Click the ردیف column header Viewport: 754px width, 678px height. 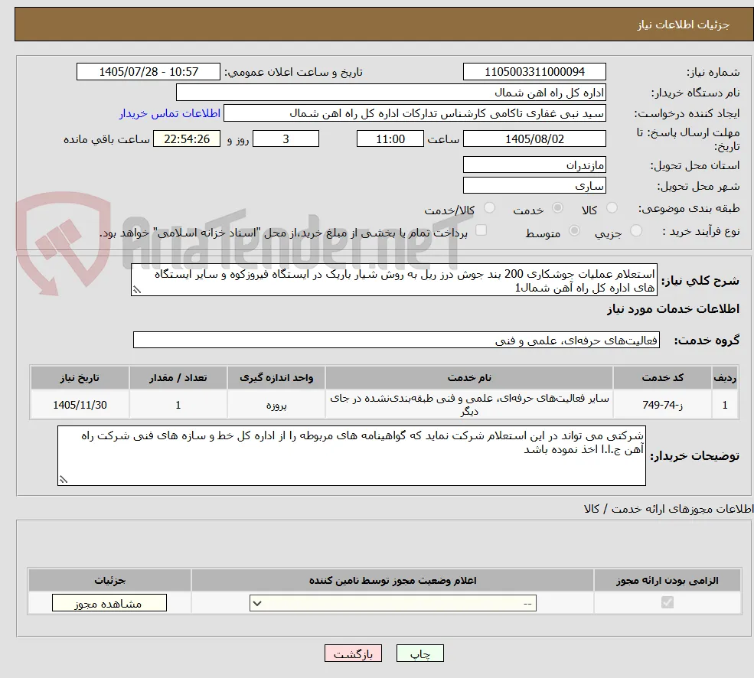(x=725, y=377)
